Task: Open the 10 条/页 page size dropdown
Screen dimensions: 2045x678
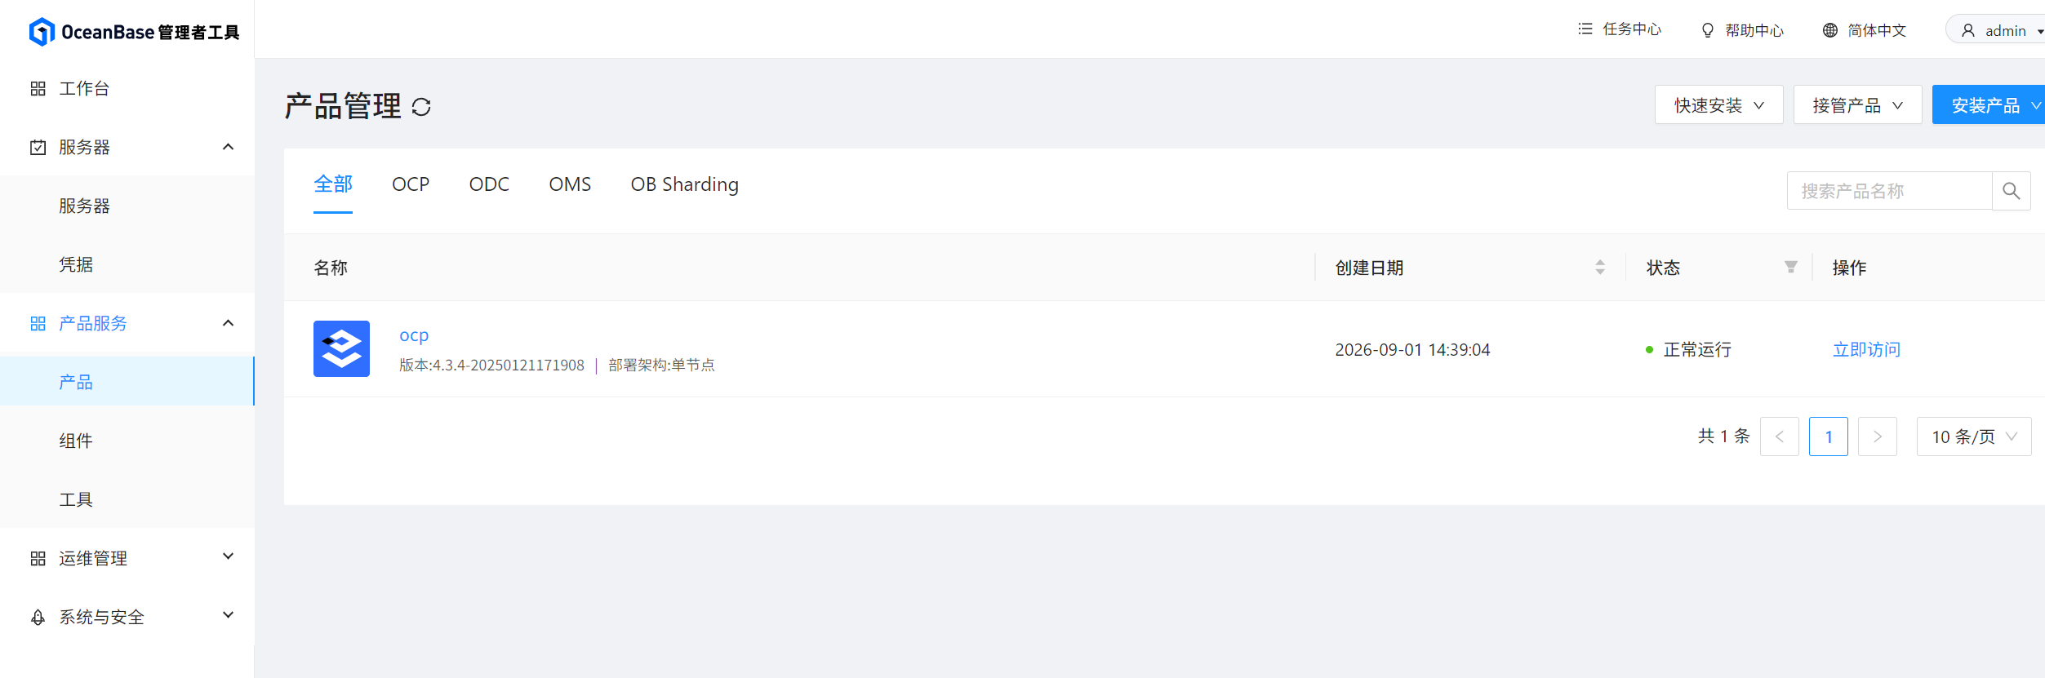Action: 1973,436
